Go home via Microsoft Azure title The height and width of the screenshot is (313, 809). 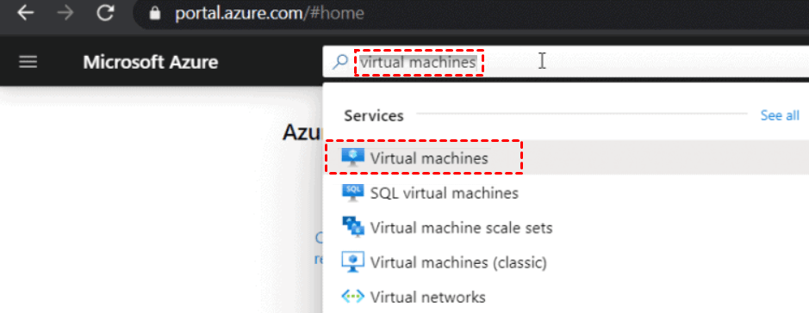coord(151,62)
